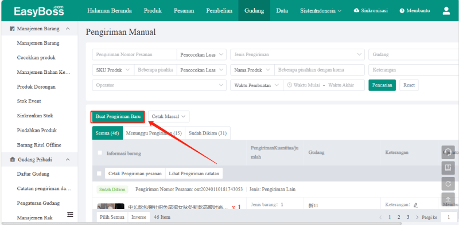Viewport: 459px width, 225px height.
Task: Go to the next page arrow
Action: click(x=418, y=217)
